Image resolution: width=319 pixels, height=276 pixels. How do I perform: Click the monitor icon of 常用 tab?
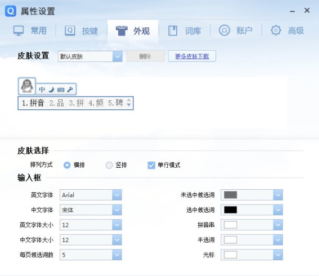18,31
